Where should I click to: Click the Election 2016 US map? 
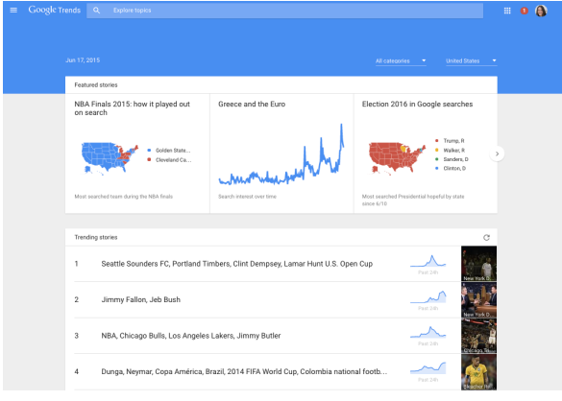click(x=397, y=158)
